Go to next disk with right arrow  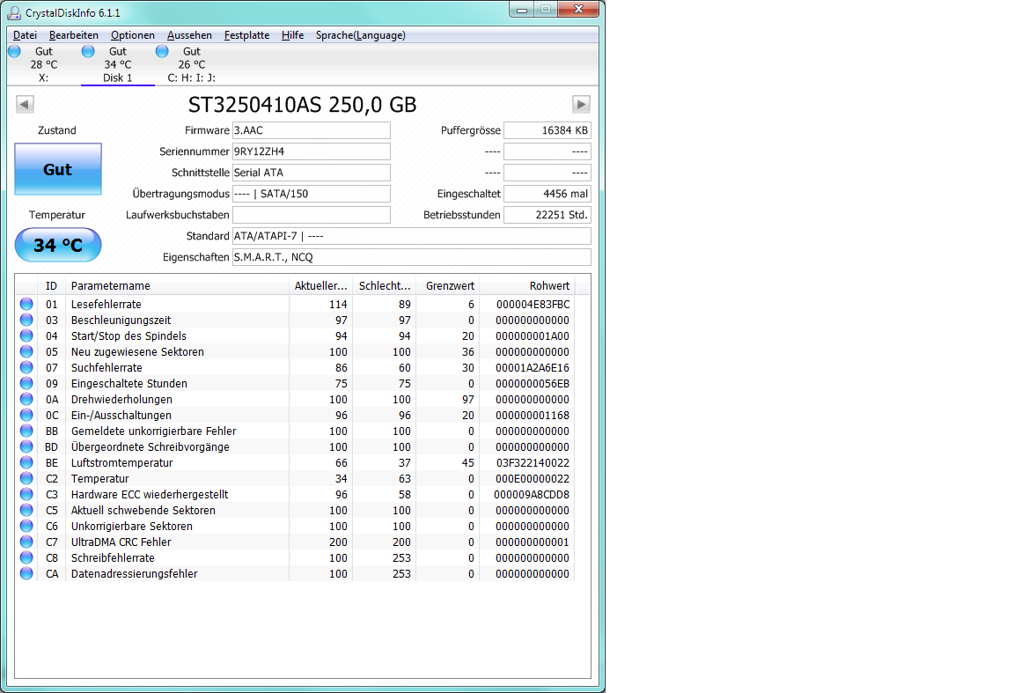(581, 104)
